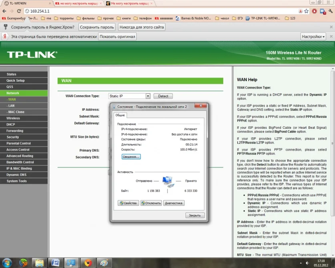This screenshot has height=268, width=335.
Task: Open the wrench settings menu icon
Action: click(331, 11)
